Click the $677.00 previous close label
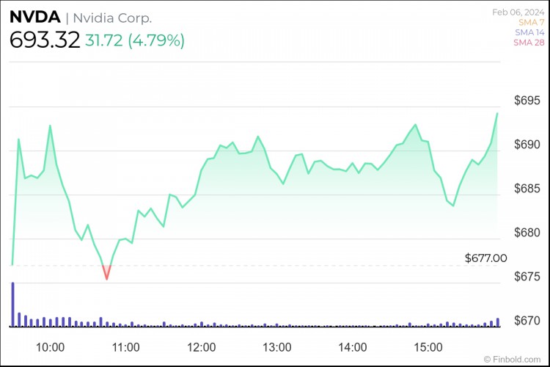Screen dimensions: 550x367 tap(485, 258)
